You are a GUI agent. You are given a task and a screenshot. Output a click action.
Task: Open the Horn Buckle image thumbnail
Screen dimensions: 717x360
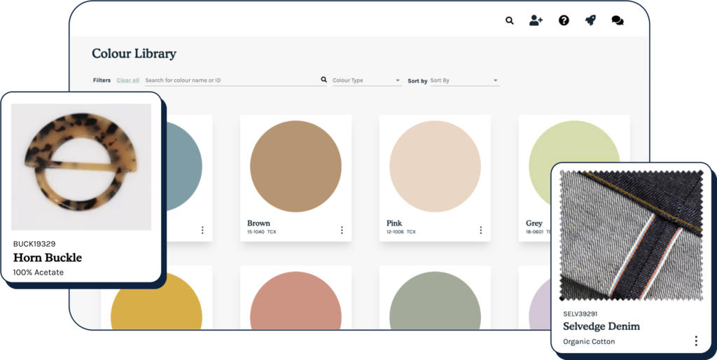(81, 167)
